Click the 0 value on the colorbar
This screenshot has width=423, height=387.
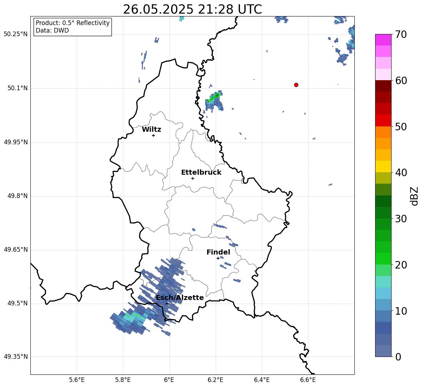click(x=398, y=357)
